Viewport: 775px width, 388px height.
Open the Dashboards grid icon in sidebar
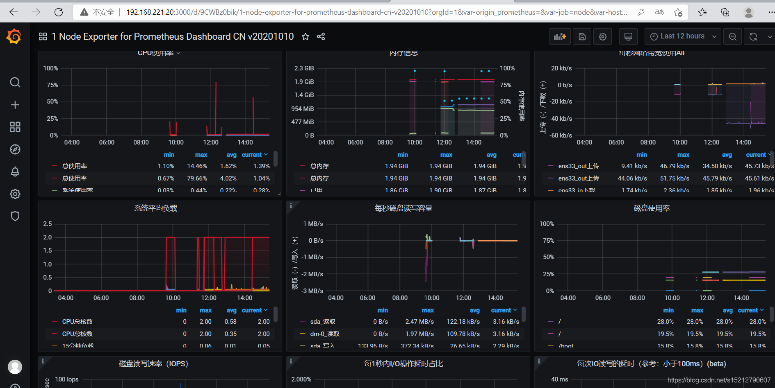(15, 127)
